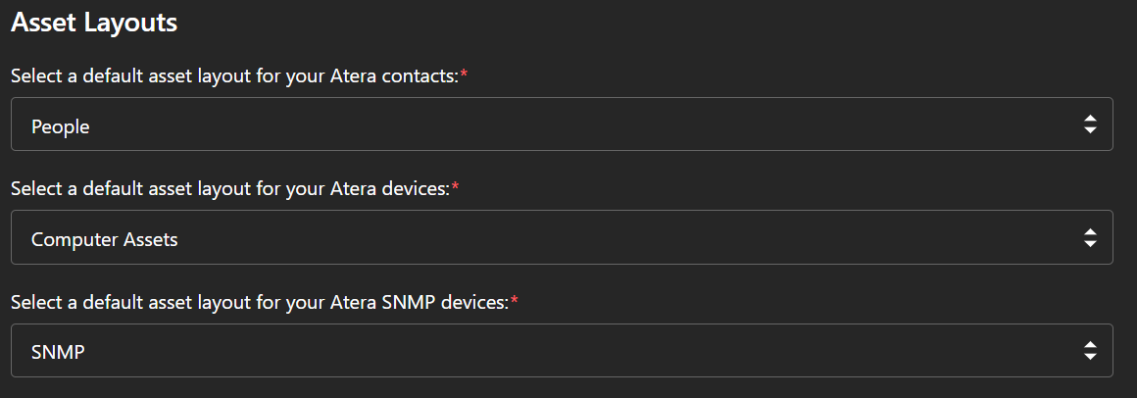Click the "People" selected value text
1137x398 pixels.
tap(61, 126)
